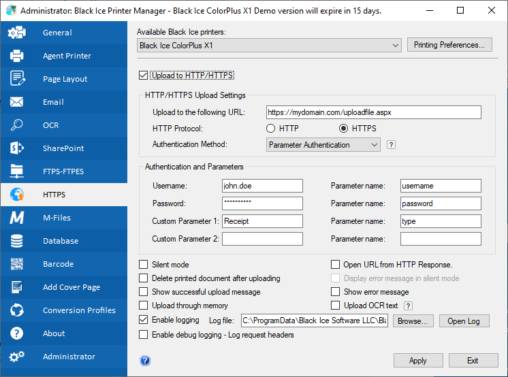The width and height of the screenshot is (508, 377).
Task: Open Authentication Method dropdown
Action: click(323, 145)
